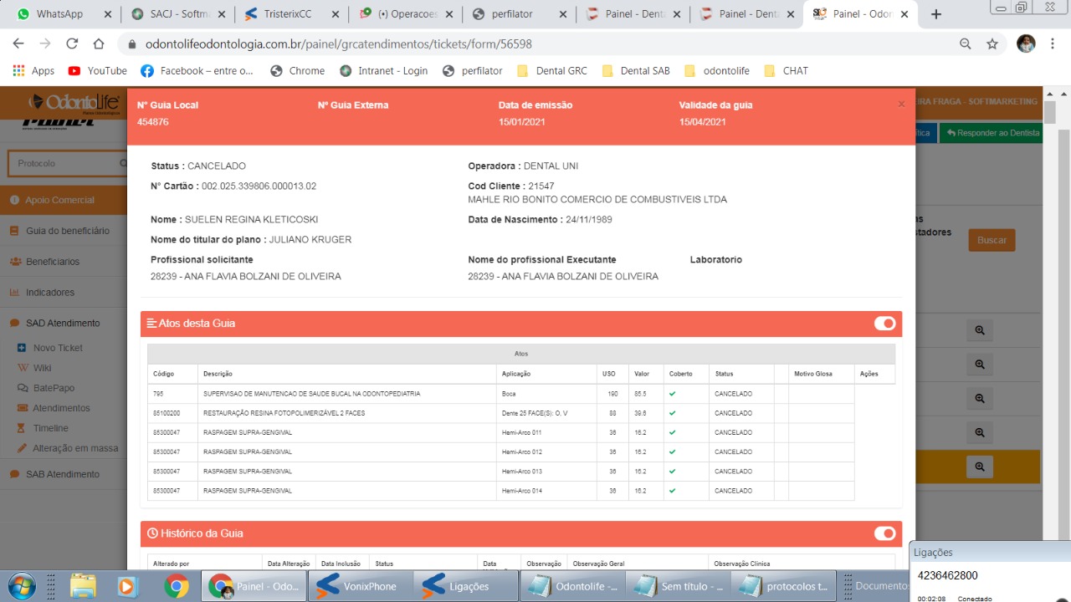Open Novo Ticket in the sidebar
The image size is (1071, 602).
58,348
